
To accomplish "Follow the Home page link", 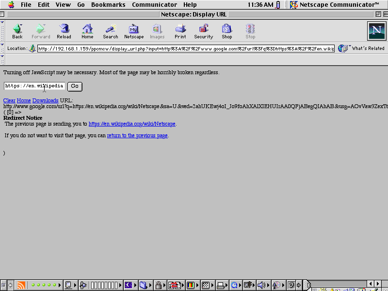I will pos(24,100).
